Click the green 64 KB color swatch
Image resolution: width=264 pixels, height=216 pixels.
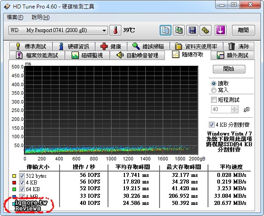14,189
